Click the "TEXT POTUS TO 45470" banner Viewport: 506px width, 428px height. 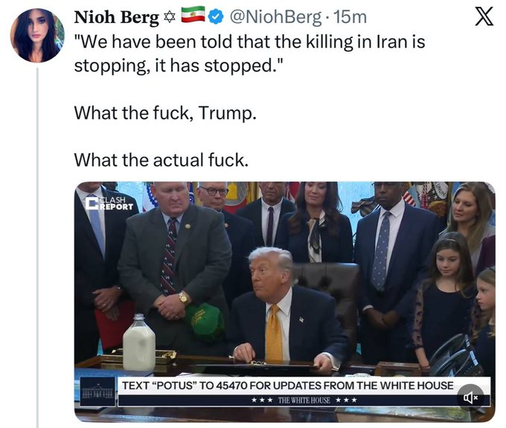coord(286,385)
